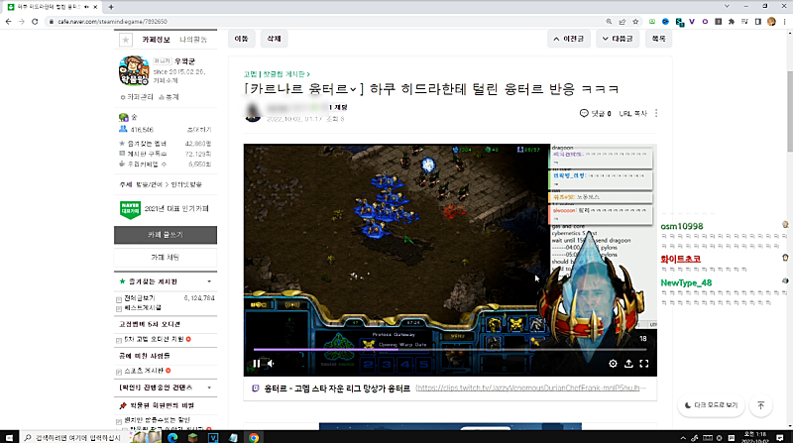Toggle 다크 모드로 보기 dark mode
The width and height of the screenshot is (793, 443).
pos(711,405)
